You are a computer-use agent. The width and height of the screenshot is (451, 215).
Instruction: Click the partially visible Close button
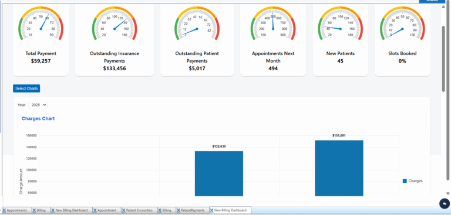pos(432,1)
